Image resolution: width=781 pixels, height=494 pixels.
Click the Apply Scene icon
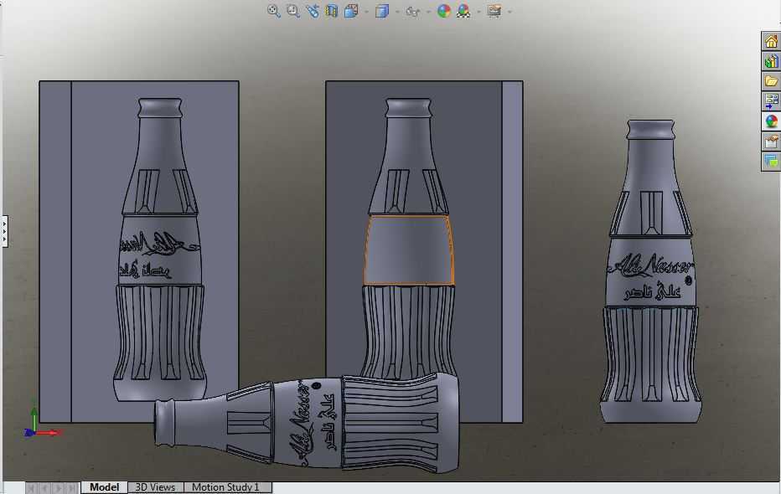pos(463,10)
